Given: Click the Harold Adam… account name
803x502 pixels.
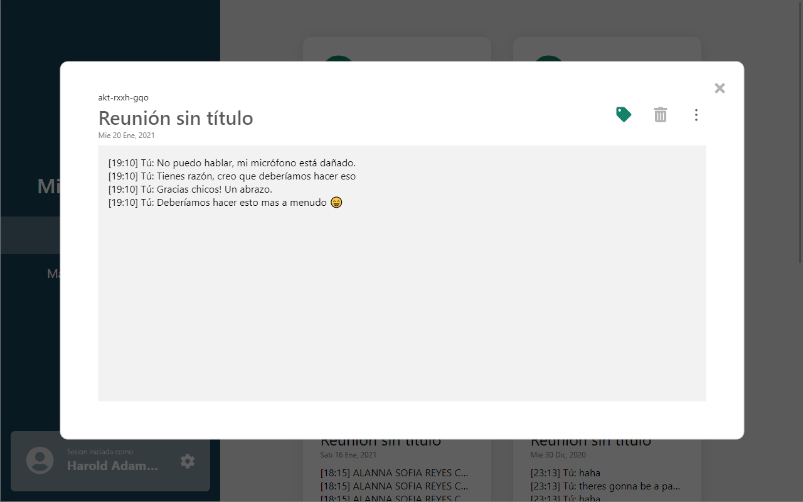Looking at the screenshot, I should click(113, 466).
